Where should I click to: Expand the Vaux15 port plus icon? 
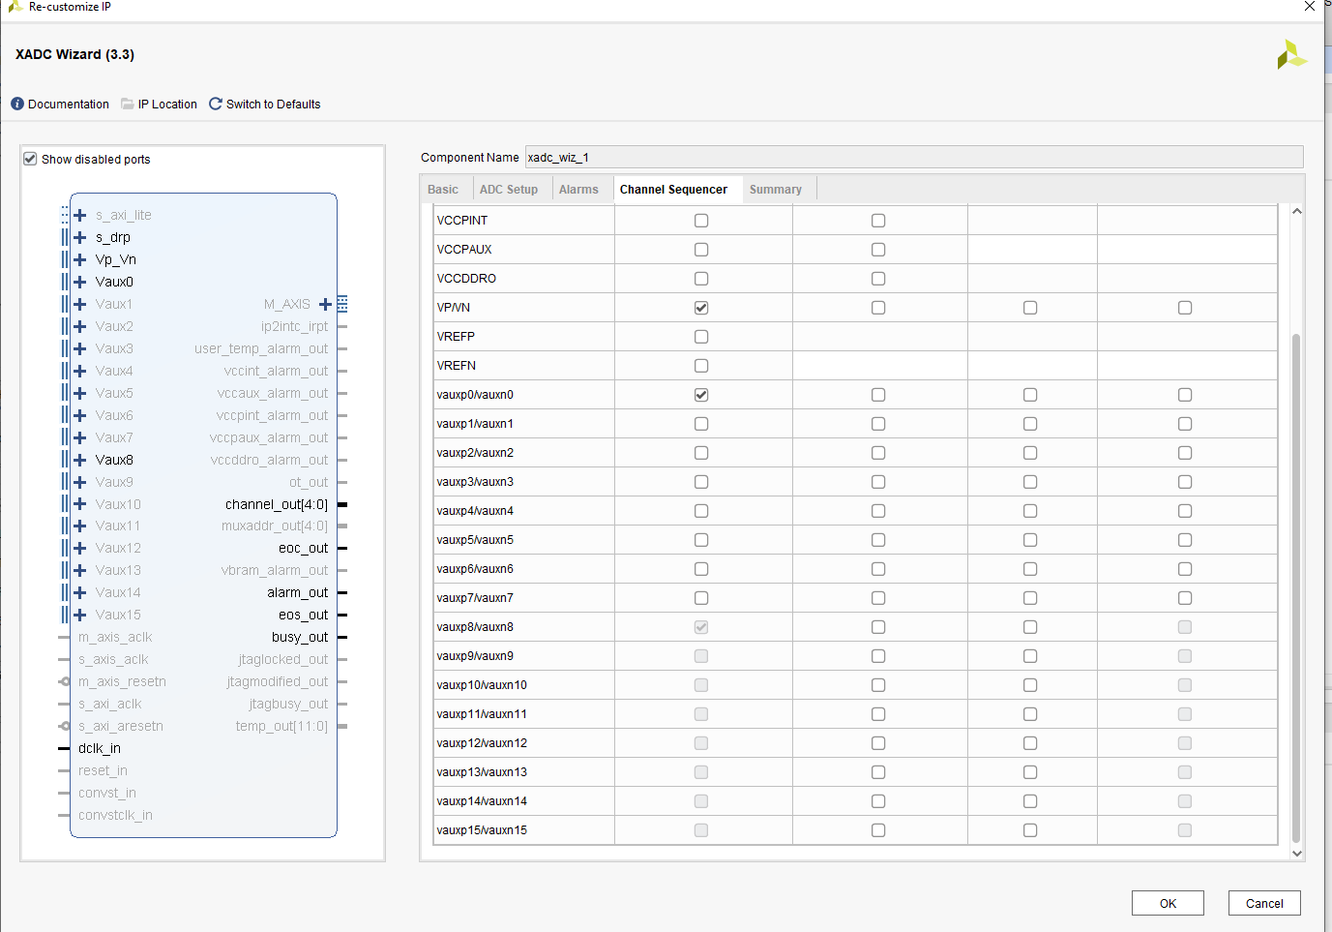[80, 615]
